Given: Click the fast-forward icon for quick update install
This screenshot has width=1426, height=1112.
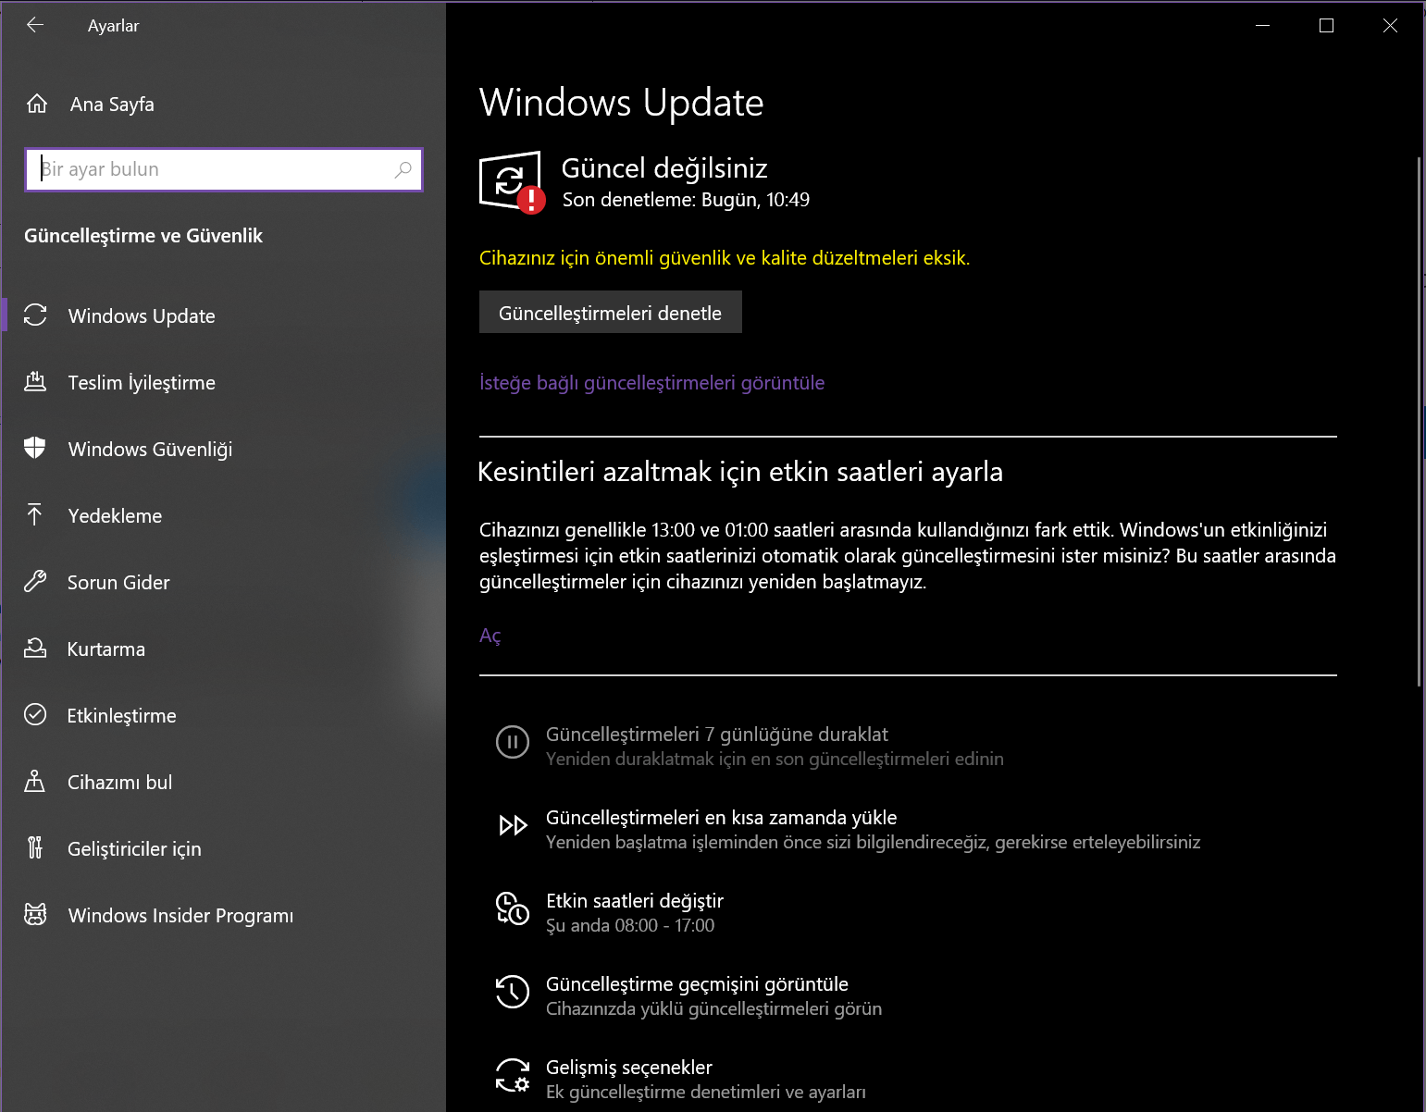Looking at the screenshot, I should (x=513, y=825).
